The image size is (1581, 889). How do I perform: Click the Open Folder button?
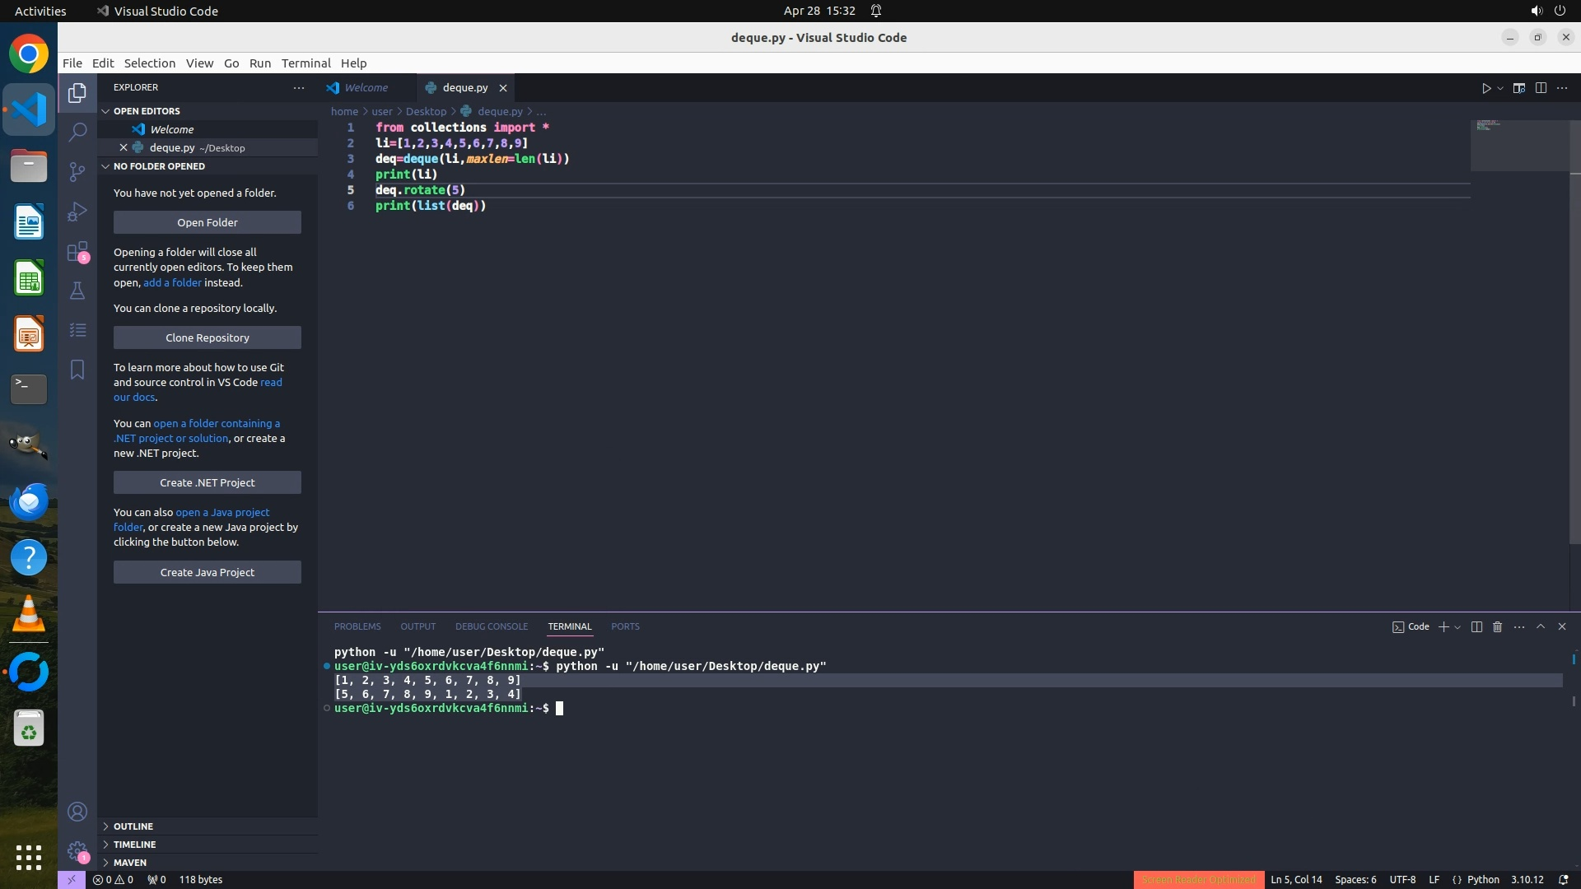(207, 223)
